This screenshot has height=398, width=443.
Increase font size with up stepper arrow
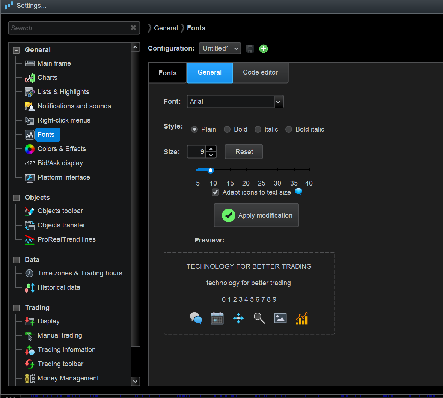coord(211,149)
